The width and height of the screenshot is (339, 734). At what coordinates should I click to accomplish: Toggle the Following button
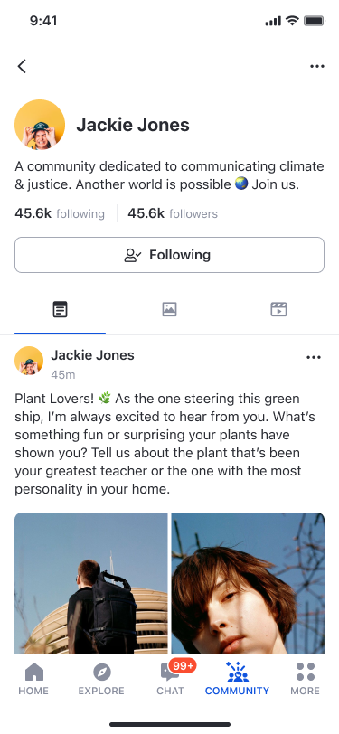(170, 255)
